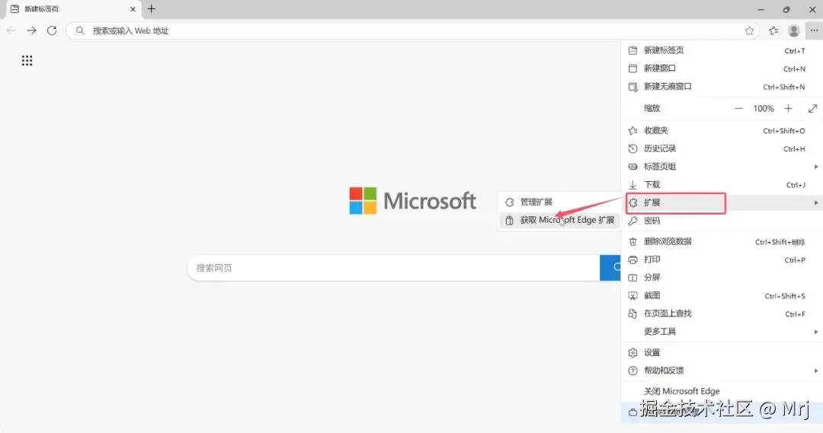Click the 100% zoom value

763,109
